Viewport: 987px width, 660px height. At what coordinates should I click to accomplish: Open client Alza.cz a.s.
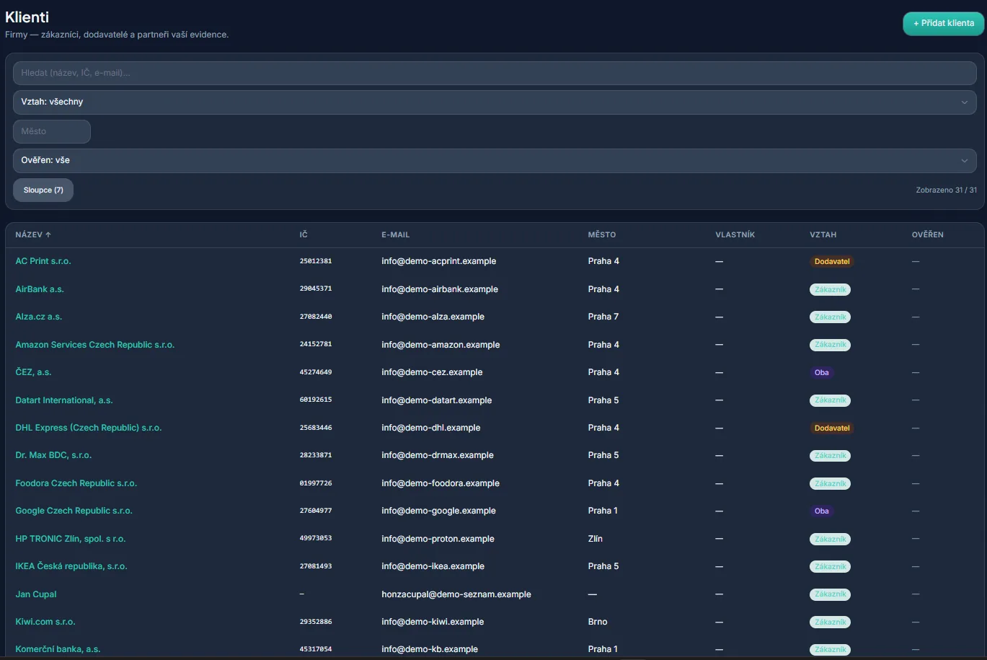pos(39,317)
